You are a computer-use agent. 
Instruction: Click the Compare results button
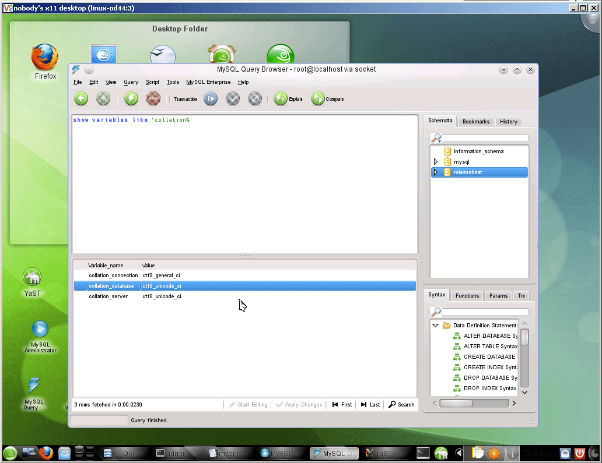pyautogui.click(x=327, y=99)
